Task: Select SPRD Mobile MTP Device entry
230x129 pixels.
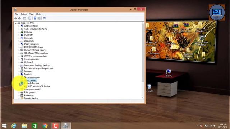Action: pyautogui.click(x=38, y=86)
